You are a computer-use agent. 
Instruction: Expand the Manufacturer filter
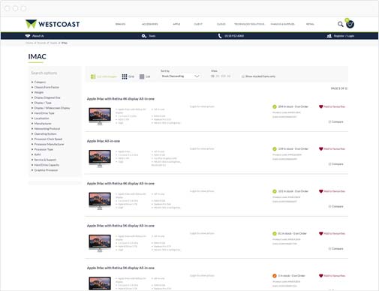click(x=42, y=124)
